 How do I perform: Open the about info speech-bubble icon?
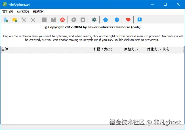(x=139, y=19)
